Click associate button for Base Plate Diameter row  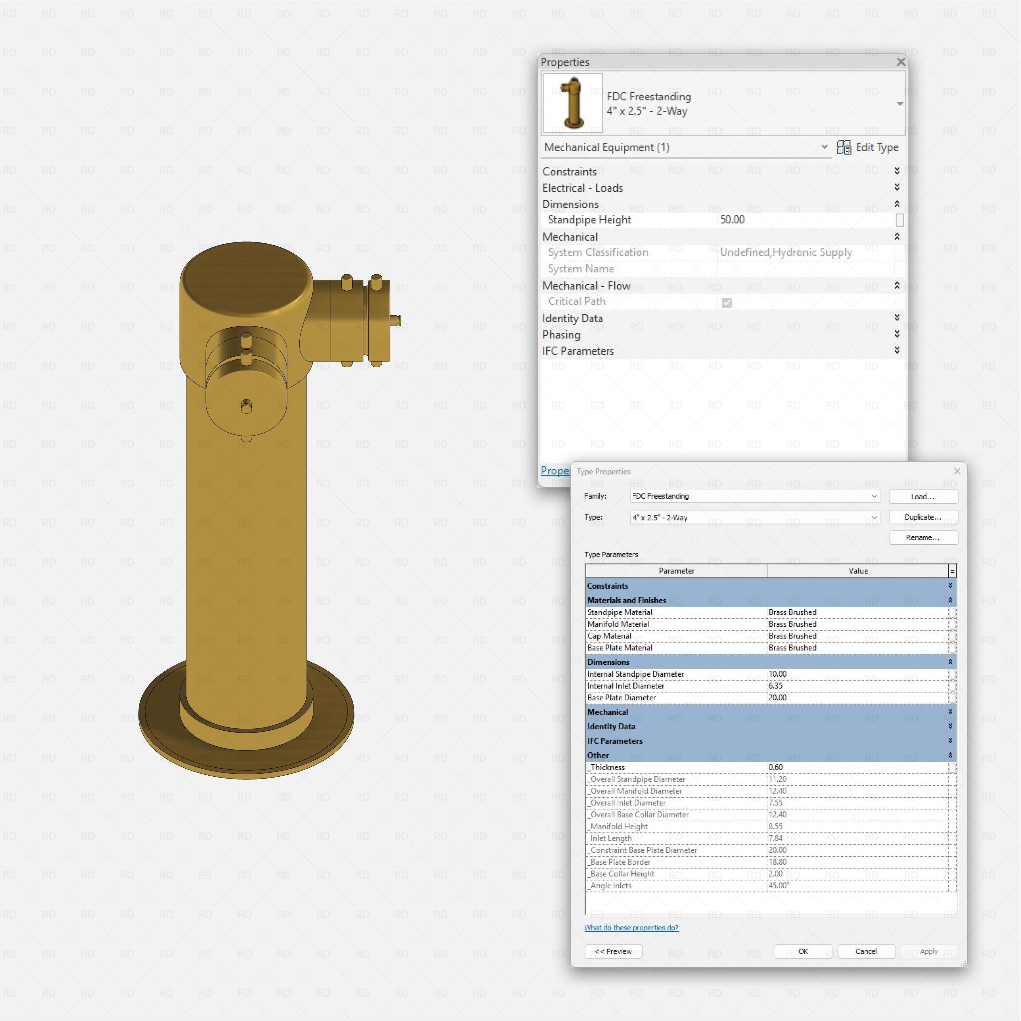click(x=952, y=697)
